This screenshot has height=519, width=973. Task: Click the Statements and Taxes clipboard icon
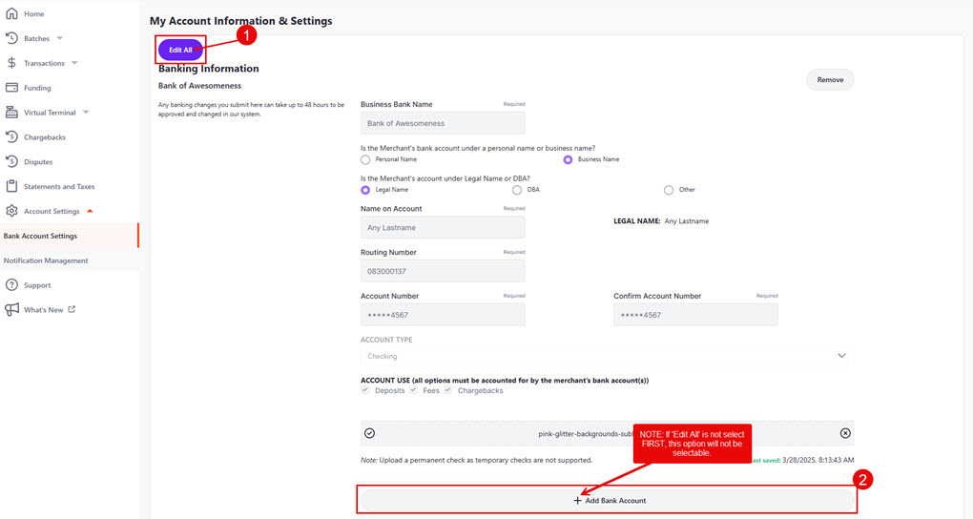[12, 187]
